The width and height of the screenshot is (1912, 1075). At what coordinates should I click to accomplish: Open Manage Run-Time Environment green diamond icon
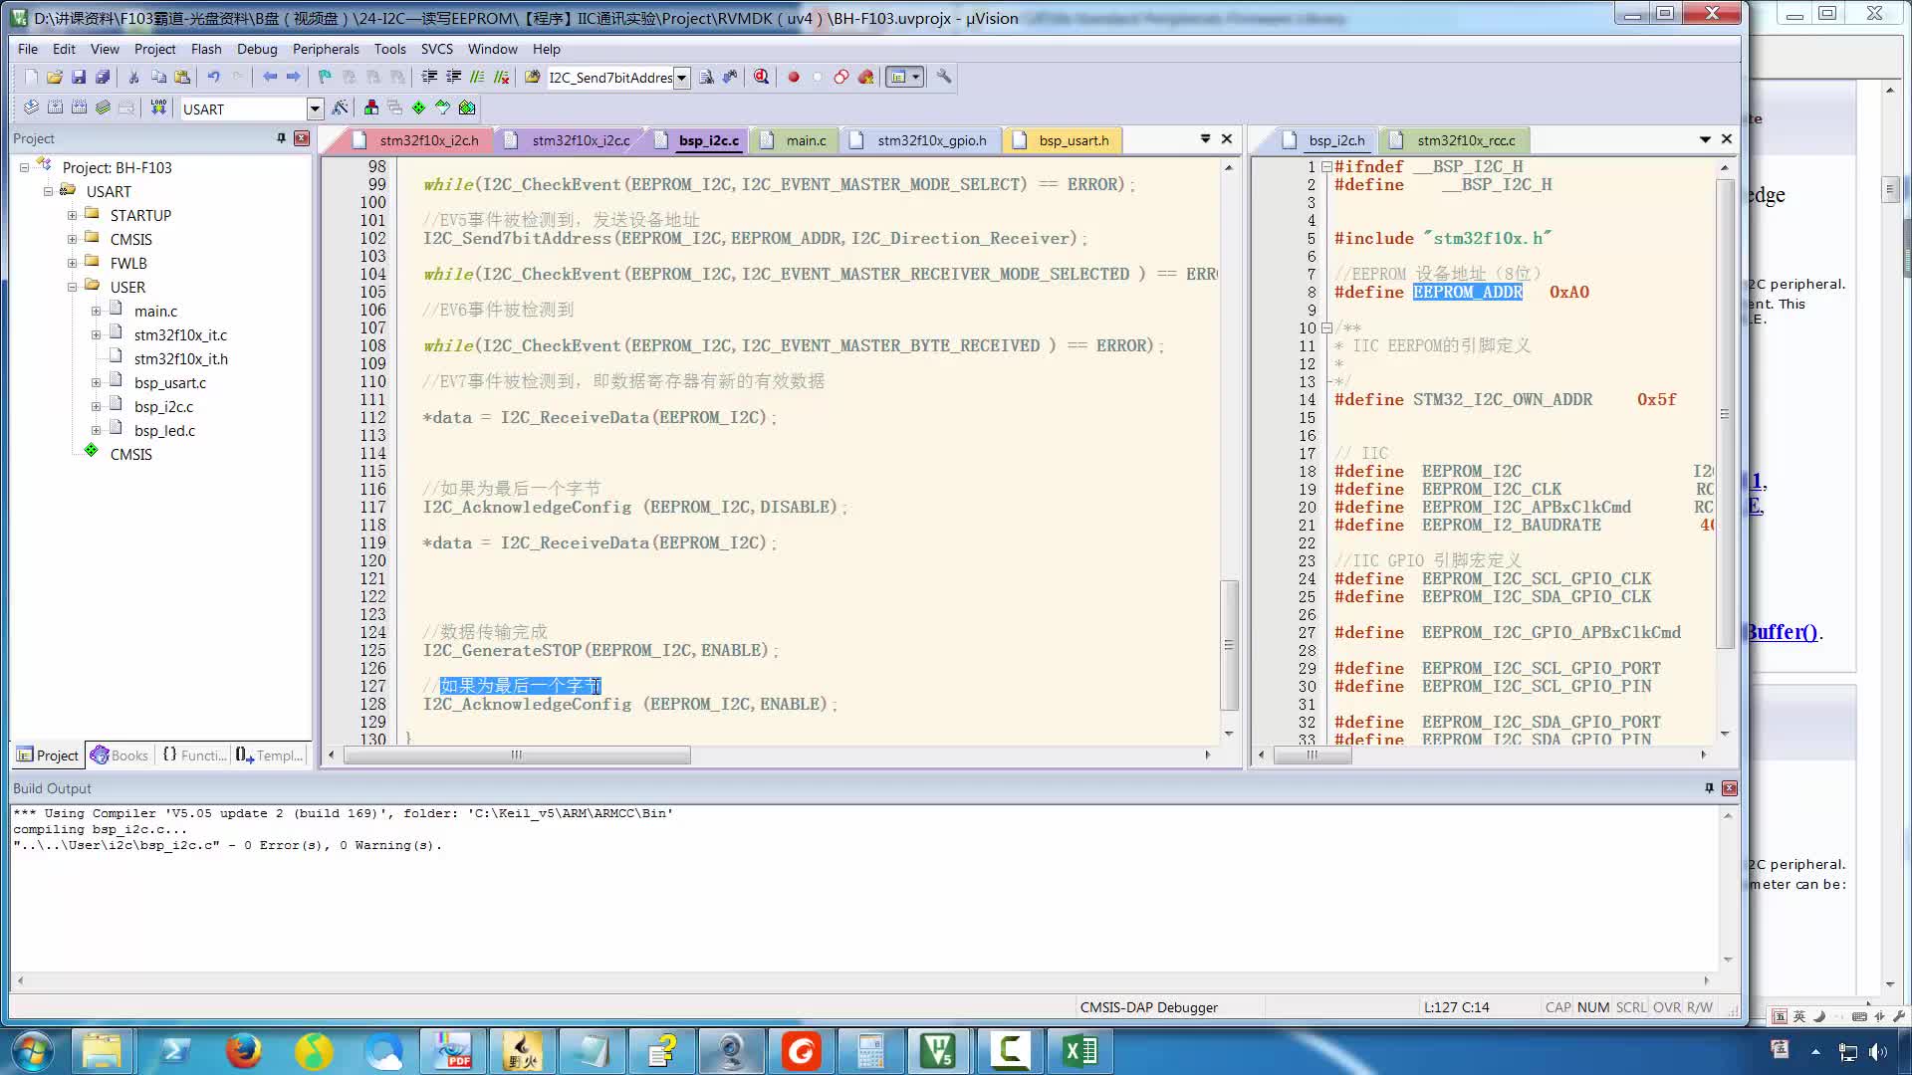(x=418, y=107)
